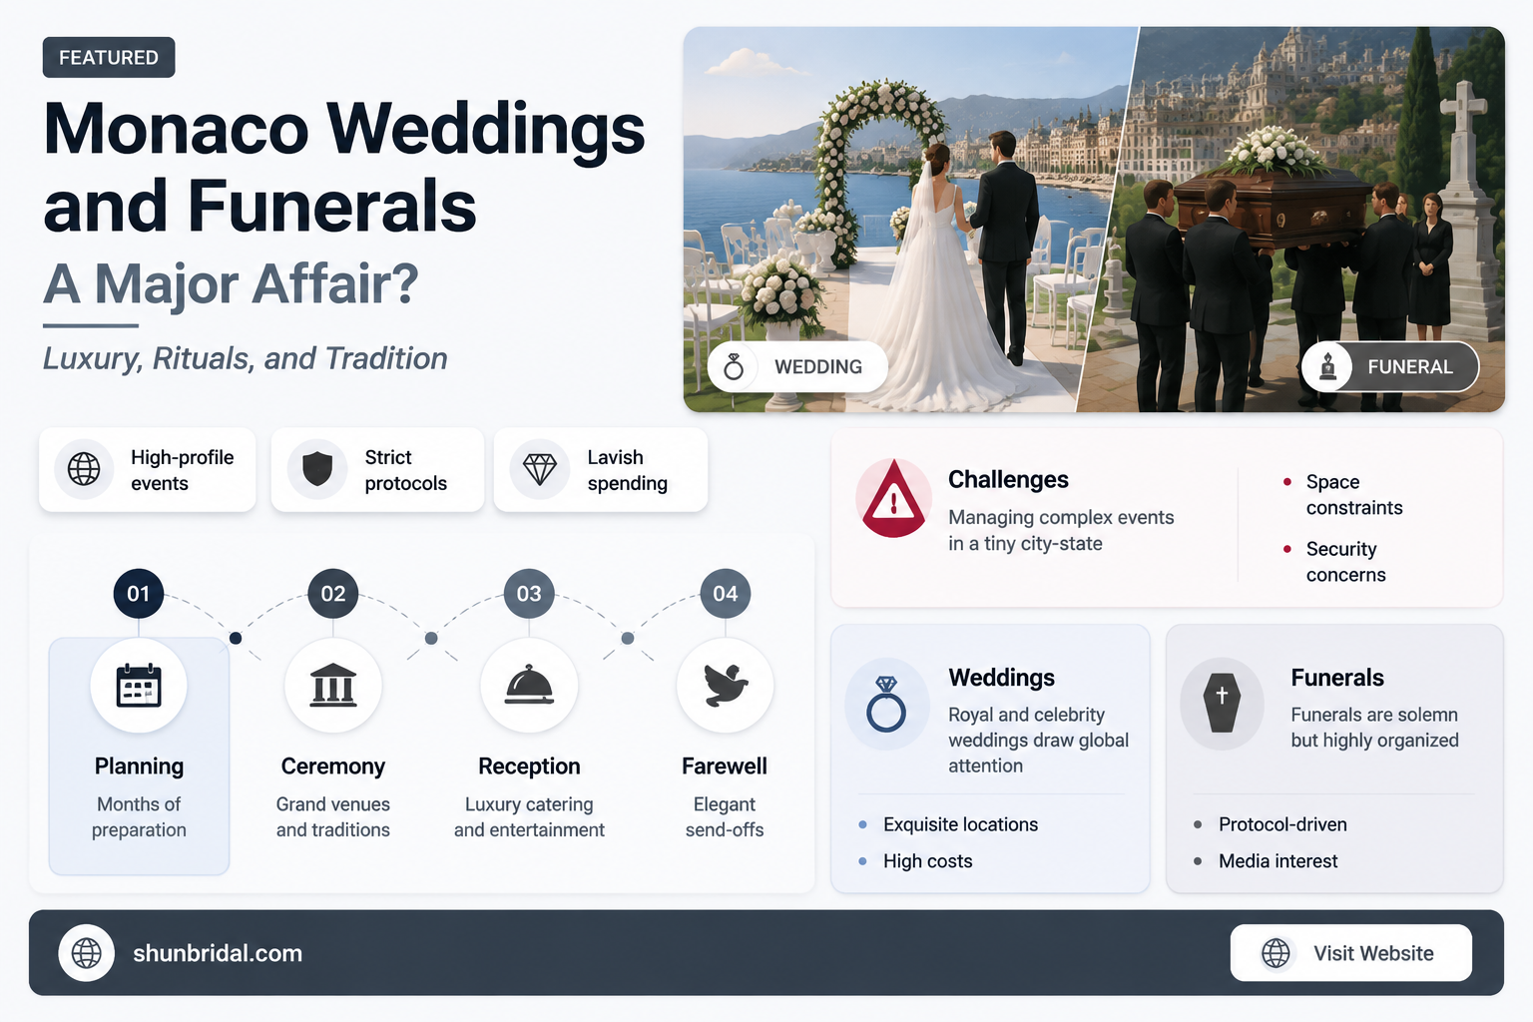Click the Challenges heading
This screenshot has width=1533, height=1022.
pyautogui.click(x=1008, y=480)
